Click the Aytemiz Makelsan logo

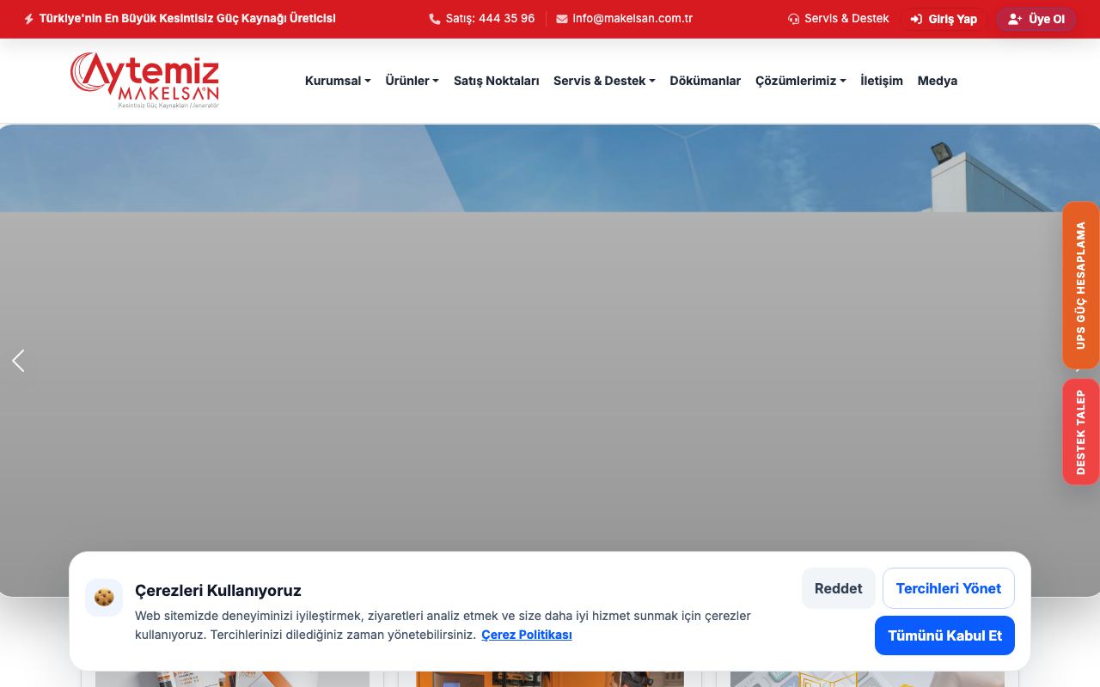pyautogui.click(x=144, y=80)
